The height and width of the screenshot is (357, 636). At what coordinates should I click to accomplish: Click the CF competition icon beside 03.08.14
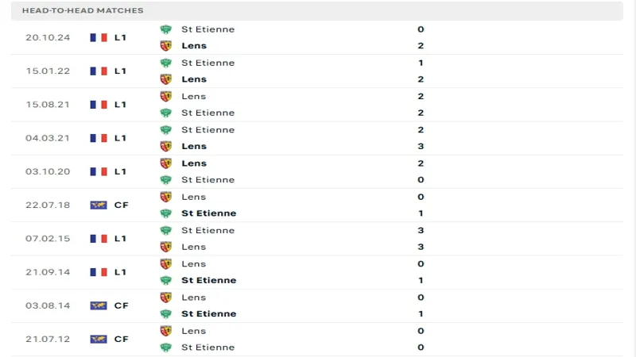click(99, 305)
